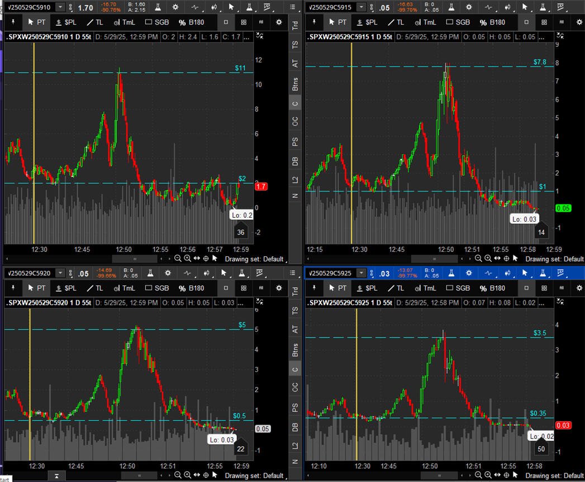585x482 pixels.
Task: Click horizontal scrollbar thumb under top-right chart
Action: (434, 259)
